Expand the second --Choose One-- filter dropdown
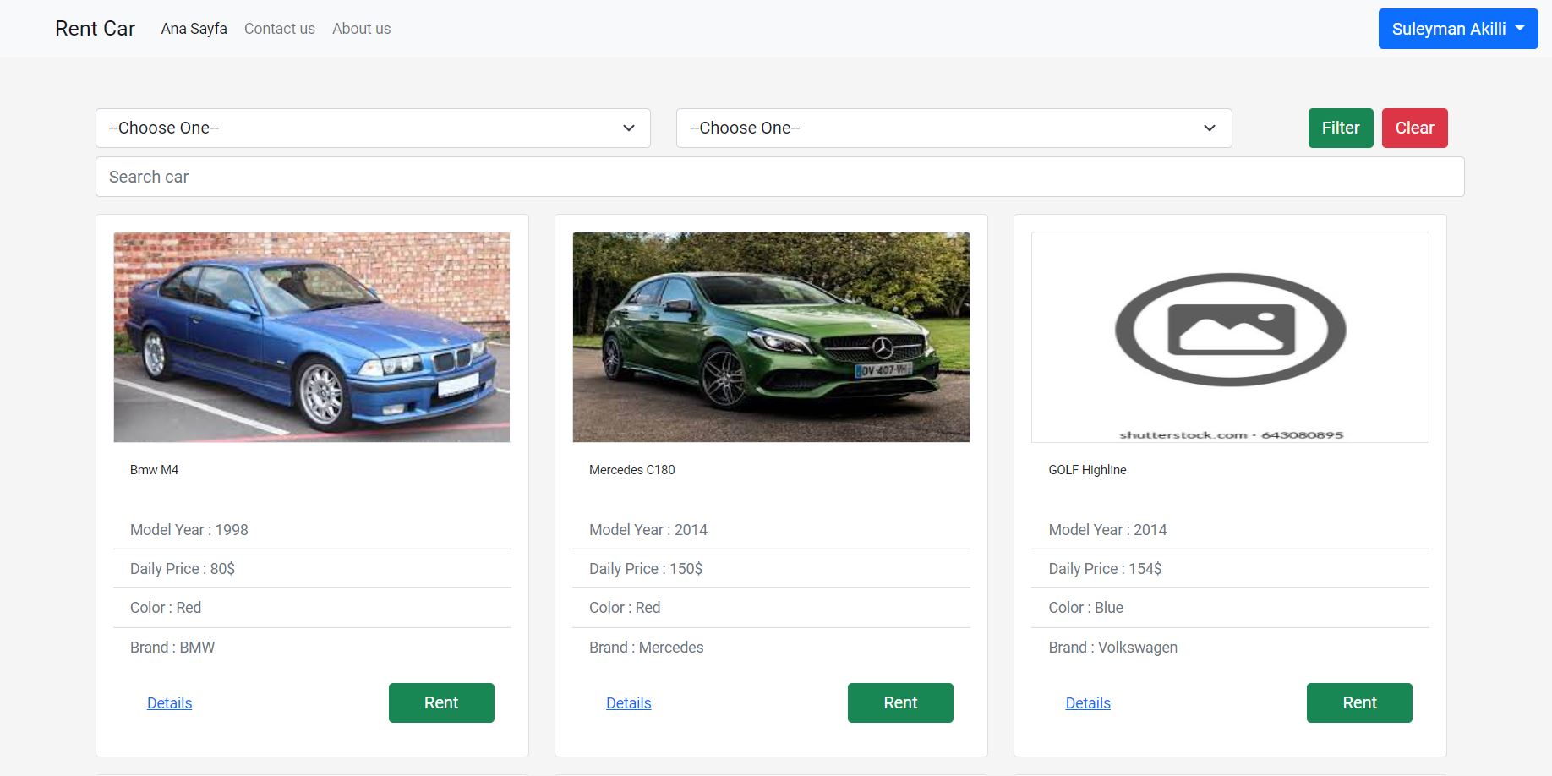 pos(954,128)
